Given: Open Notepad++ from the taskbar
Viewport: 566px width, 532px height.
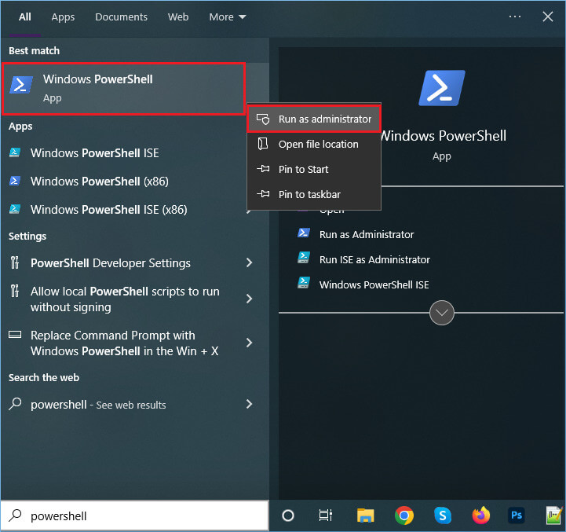Looking at the screenshot, I should tap(554, 515).
